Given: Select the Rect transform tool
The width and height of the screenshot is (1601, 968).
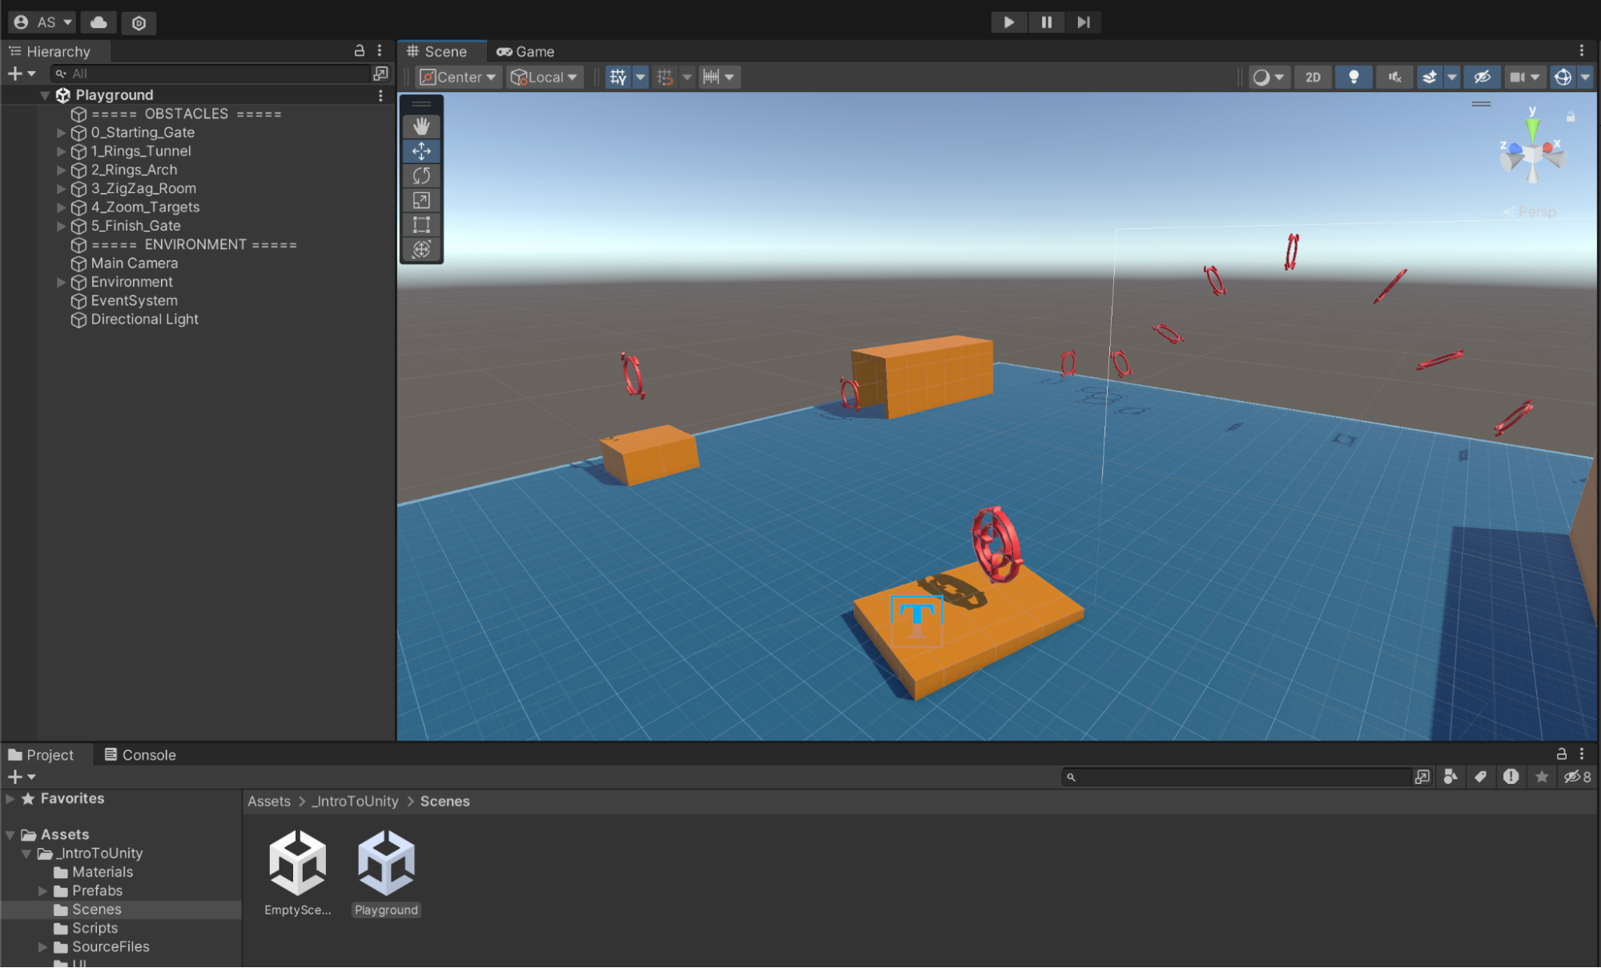Looking at the screenshot, I should (421, 225).
